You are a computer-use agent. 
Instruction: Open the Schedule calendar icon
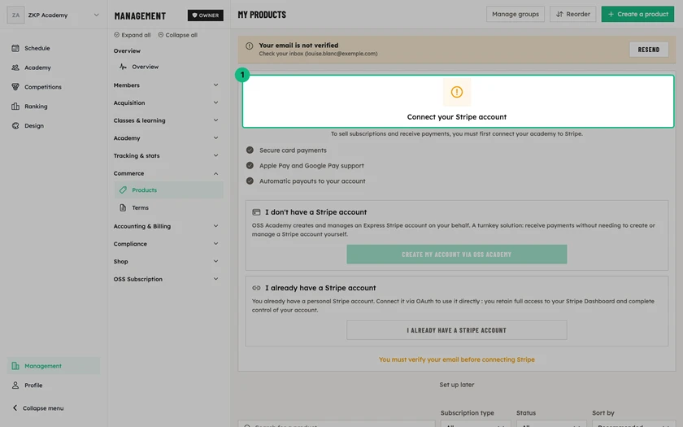[15, 48]
